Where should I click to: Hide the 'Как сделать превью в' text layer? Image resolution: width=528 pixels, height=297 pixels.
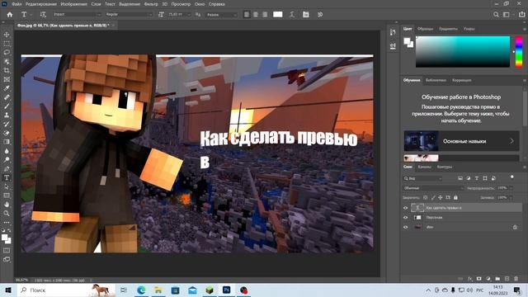click(405, 208)
